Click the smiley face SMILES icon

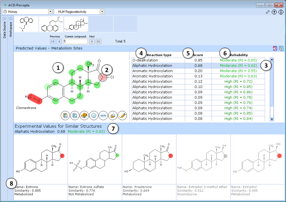tap(94, 116)
